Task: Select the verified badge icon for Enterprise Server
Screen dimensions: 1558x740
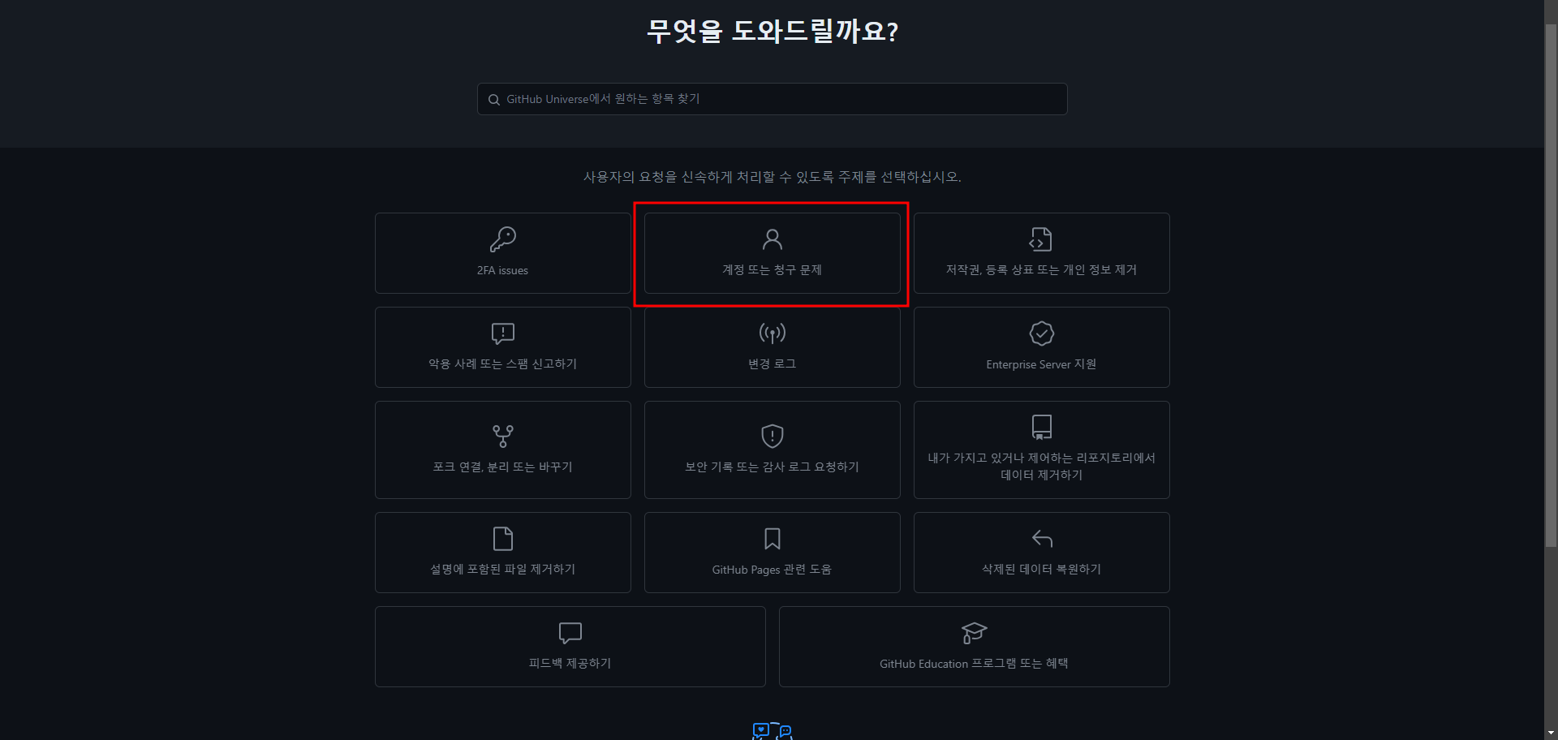Action: click(1041, 333)
